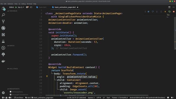176x99 pixels.
Task: Split the editor to the right
Action: [169, 7]
